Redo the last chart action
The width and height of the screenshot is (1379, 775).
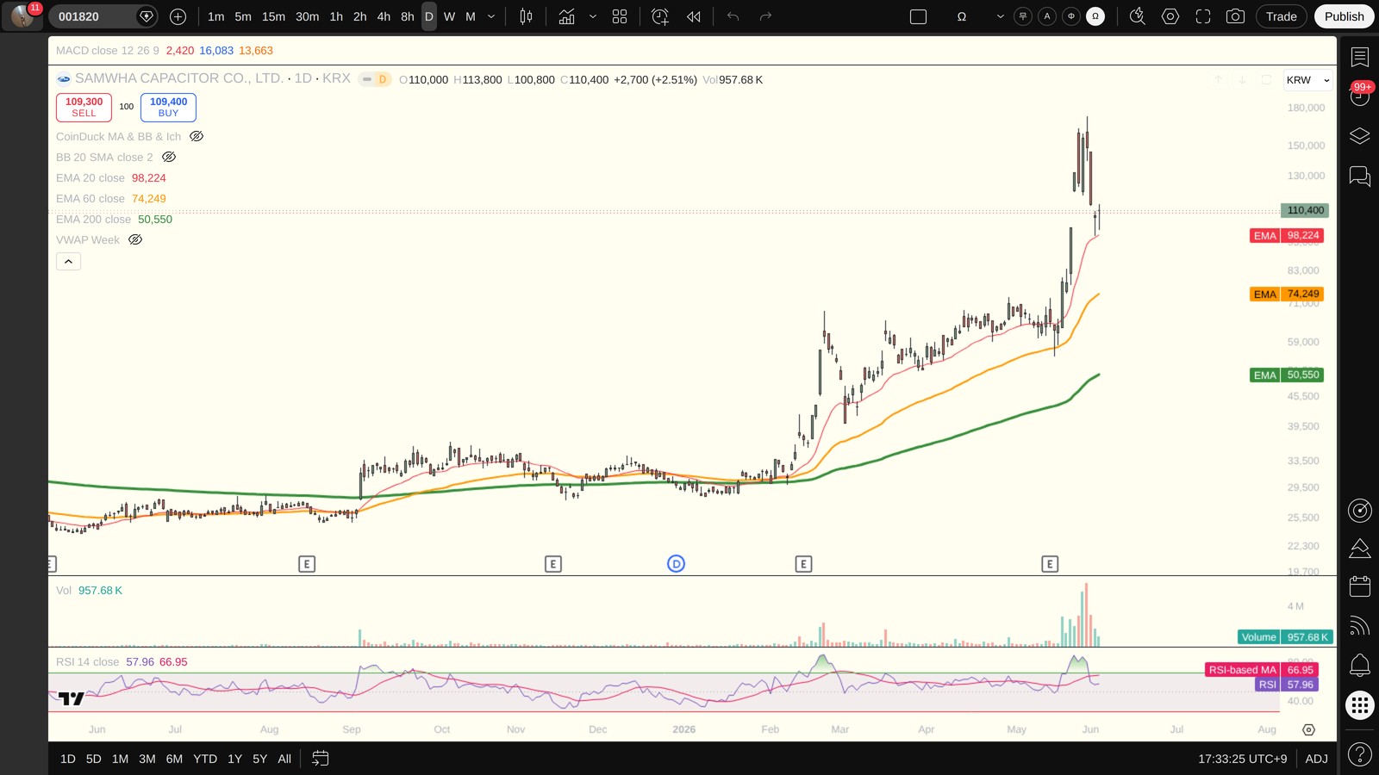coord(765,16)
